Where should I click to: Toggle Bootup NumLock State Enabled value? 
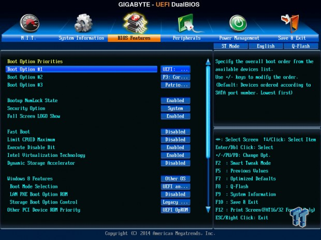176,101
